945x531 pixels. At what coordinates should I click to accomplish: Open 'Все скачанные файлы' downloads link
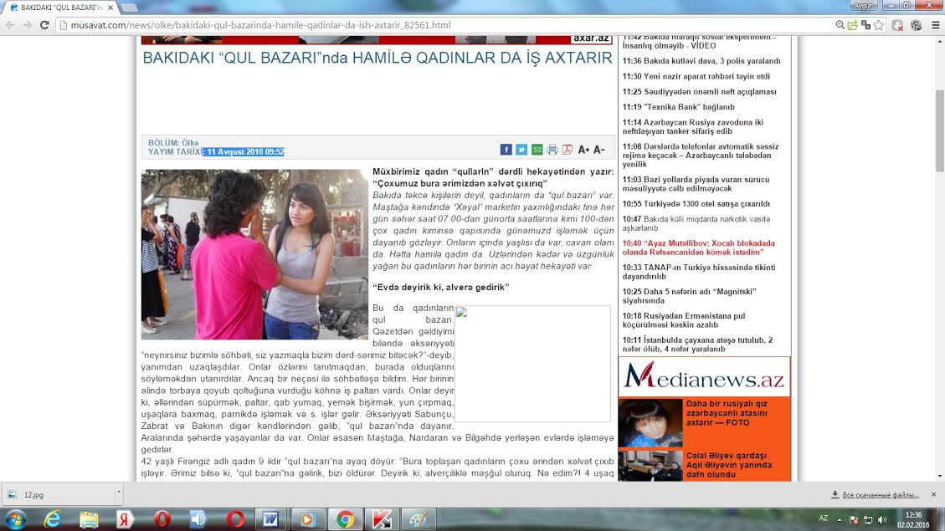880,495
